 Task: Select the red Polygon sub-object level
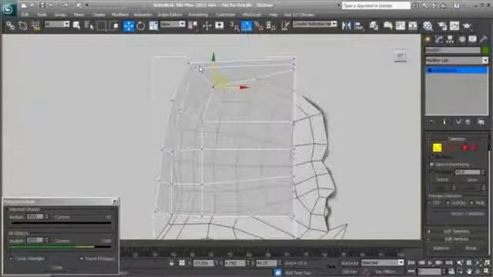pyautogui.click(x=465, y=148)
